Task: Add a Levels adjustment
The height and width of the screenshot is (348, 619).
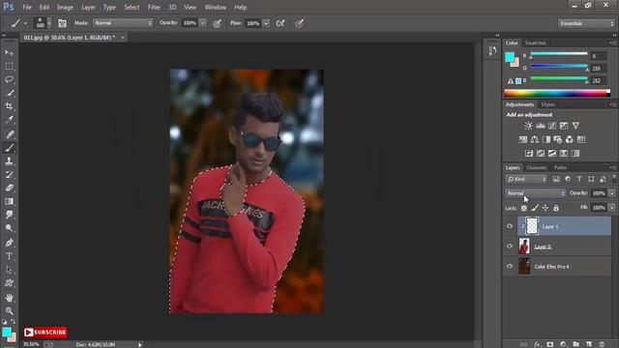Action: 541,126
